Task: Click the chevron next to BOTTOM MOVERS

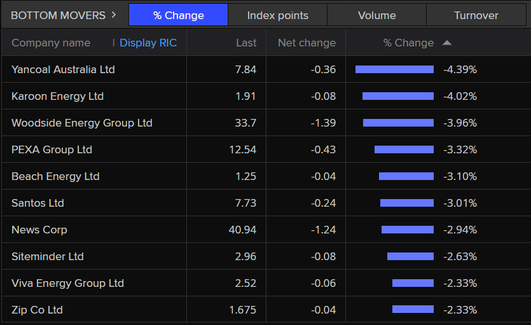Action: pos(114,15)
